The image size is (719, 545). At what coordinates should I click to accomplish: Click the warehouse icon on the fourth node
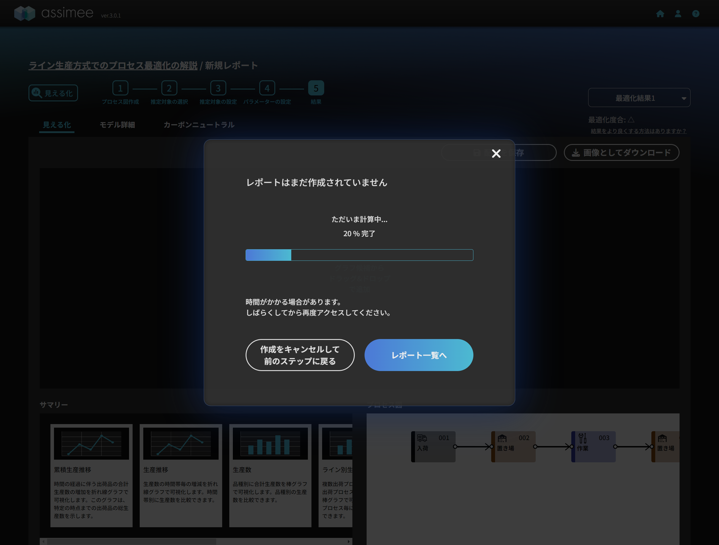pyautogui.click(x=662, y=438)
